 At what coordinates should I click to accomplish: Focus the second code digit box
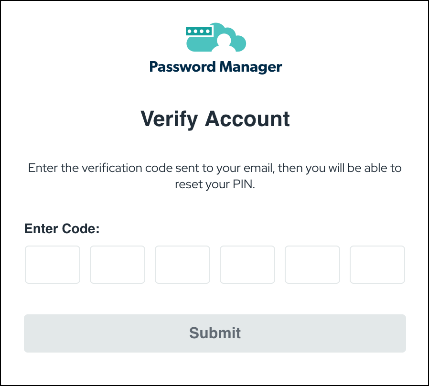tap(118, 265)
